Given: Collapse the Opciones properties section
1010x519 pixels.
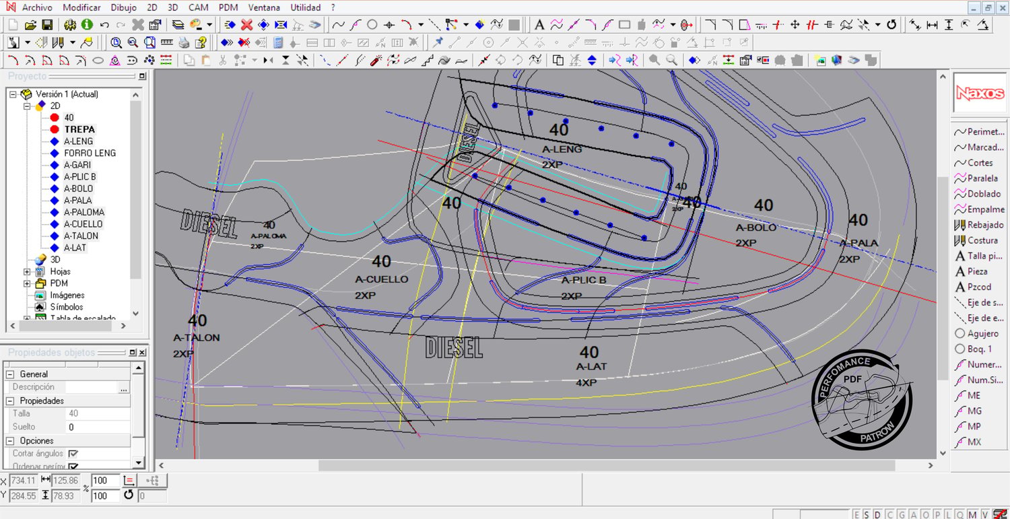Looking at the screenshot, I should pos(9,441).
